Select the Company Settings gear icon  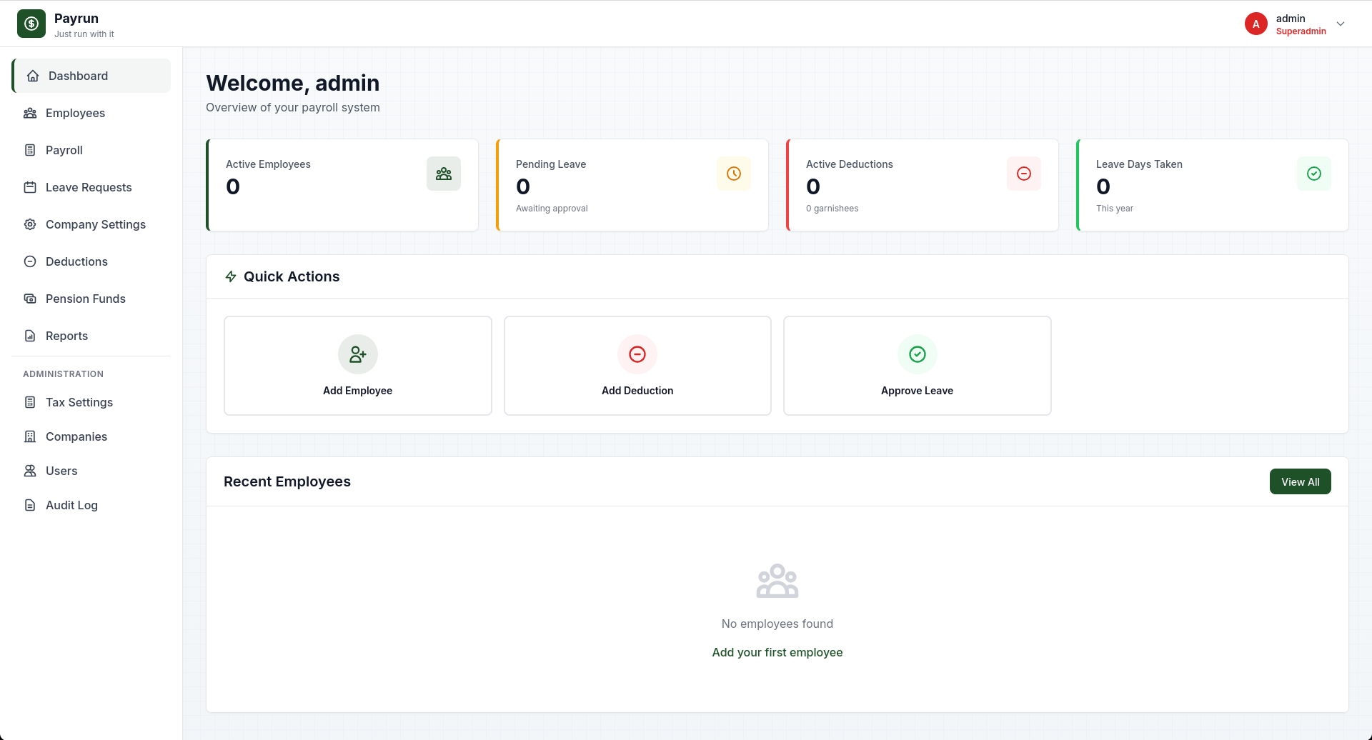30,224
